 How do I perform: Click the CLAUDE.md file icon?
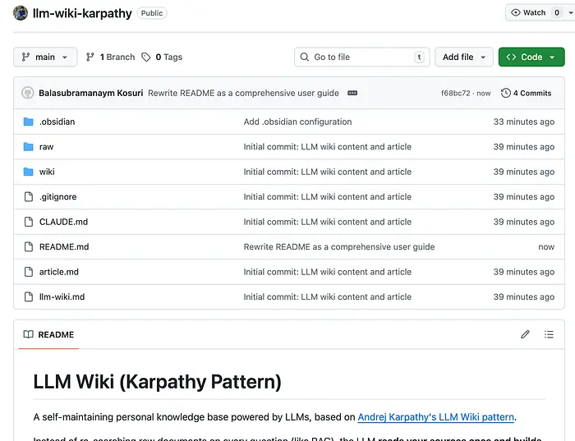(x=28, y=222)
